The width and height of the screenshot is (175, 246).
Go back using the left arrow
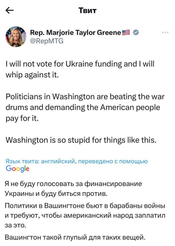(10, 10)
